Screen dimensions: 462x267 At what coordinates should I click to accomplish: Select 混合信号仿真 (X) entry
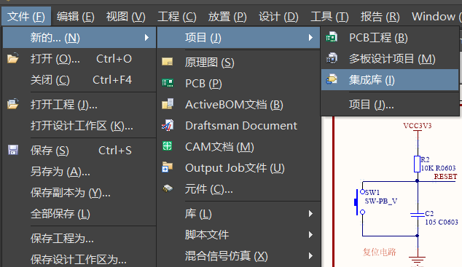[x=238, y=256]
